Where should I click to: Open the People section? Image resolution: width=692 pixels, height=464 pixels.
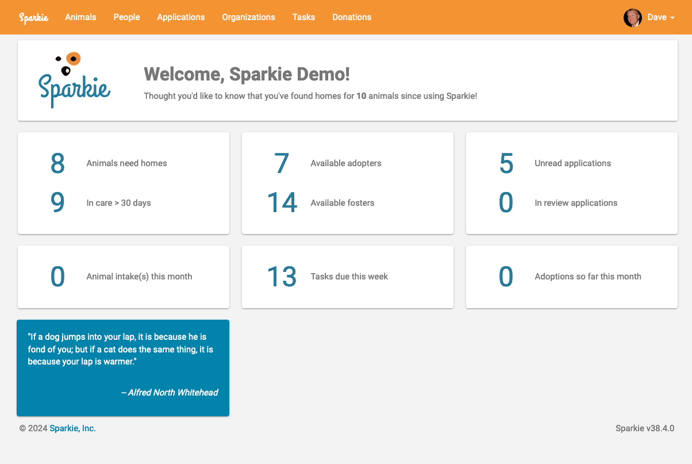[126, 17]
